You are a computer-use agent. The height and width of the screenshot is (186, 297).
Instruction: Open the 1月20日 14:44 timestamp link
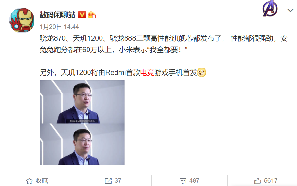click(x=59, y=27)
